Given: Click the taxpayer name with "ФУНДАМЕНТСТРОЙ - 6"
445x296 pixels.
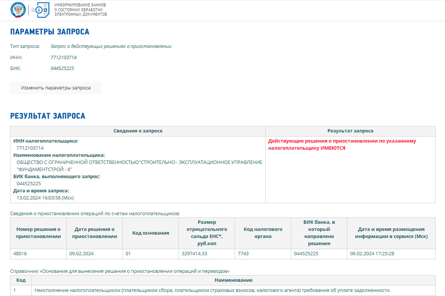Looking at the screenshot, I should click(x=139, y=166).
